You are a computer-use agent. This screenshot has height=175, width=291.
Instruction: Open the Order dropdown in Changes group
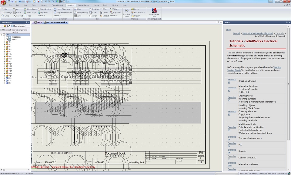coord(136,16)
